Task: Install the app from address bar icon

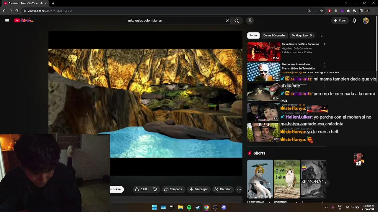Action: [309, 11]
